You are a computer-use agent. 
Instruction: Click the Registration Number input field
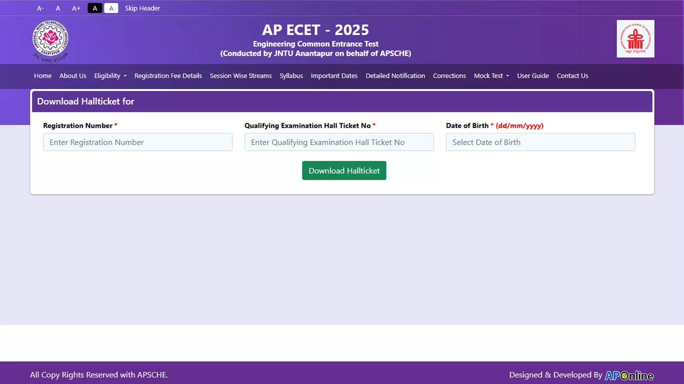tap(137, 142)
